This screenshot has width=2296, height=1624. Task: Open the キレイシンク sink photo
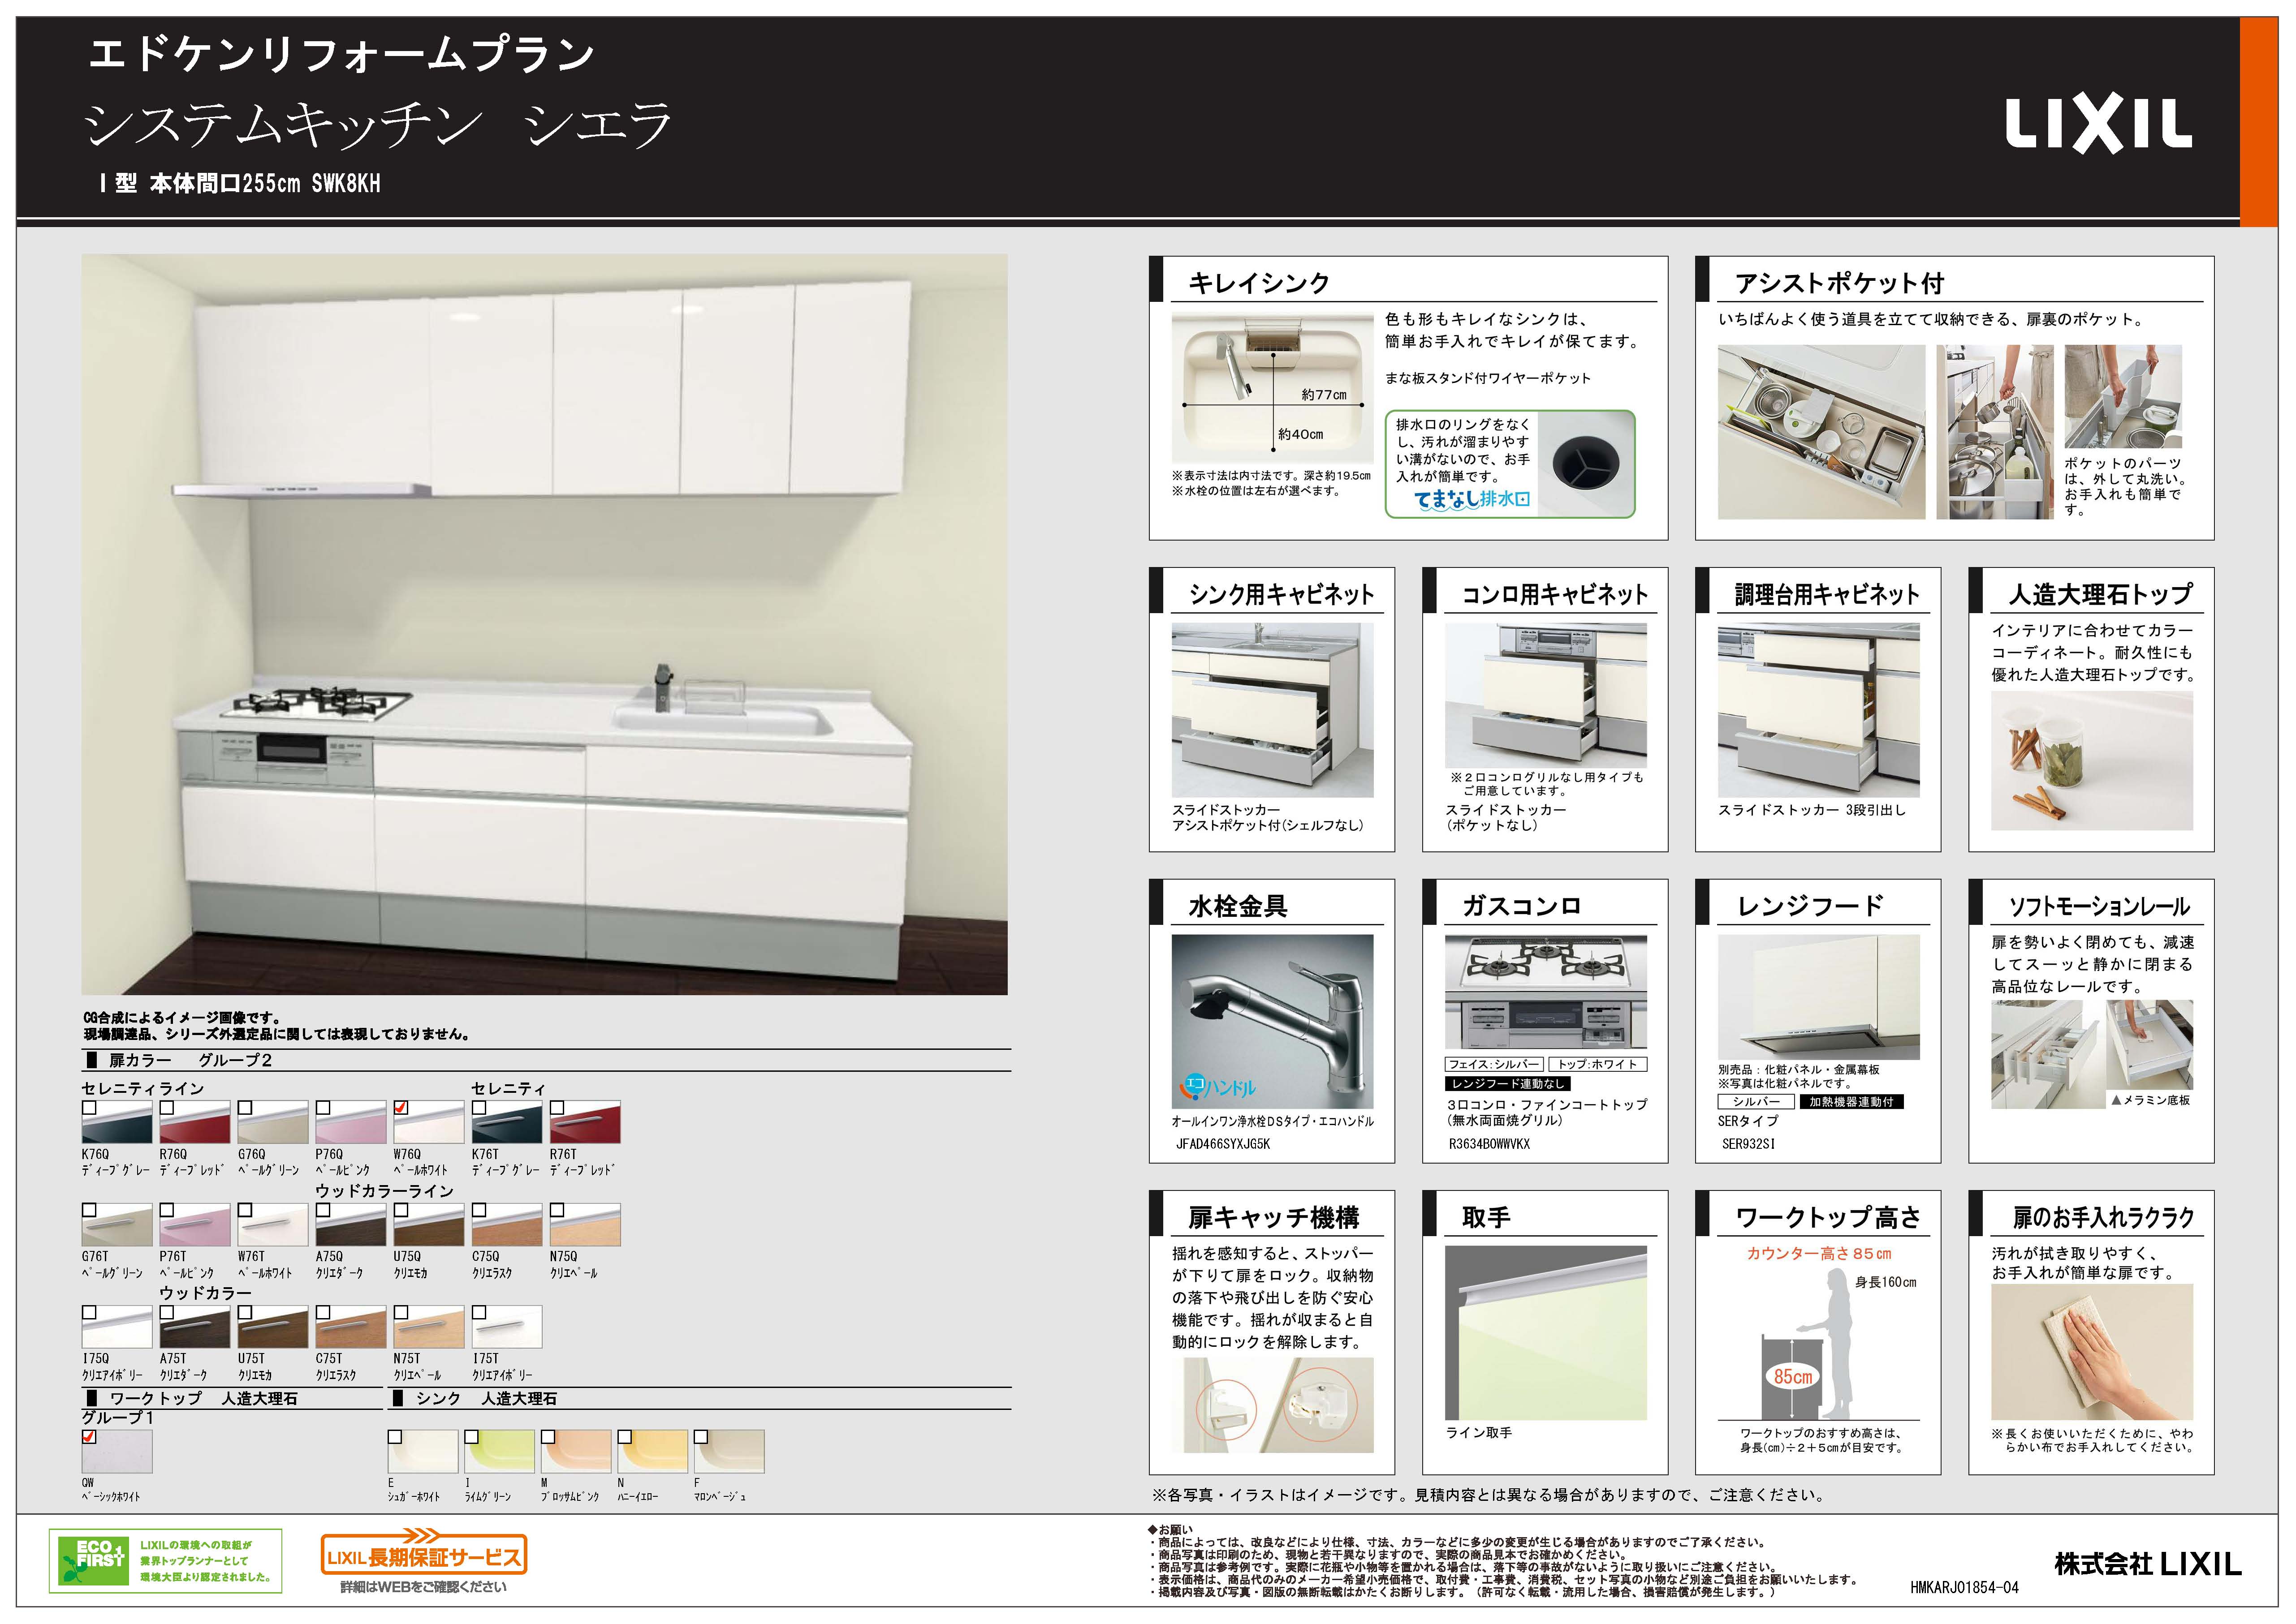pos(1273,388)
